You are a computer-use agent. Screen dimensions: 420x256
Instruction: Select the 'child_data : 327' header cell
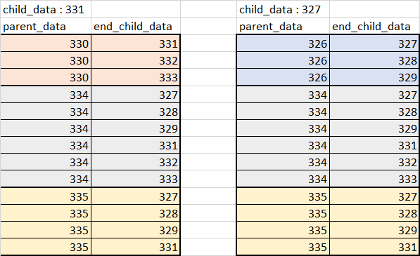coord(283,9)
